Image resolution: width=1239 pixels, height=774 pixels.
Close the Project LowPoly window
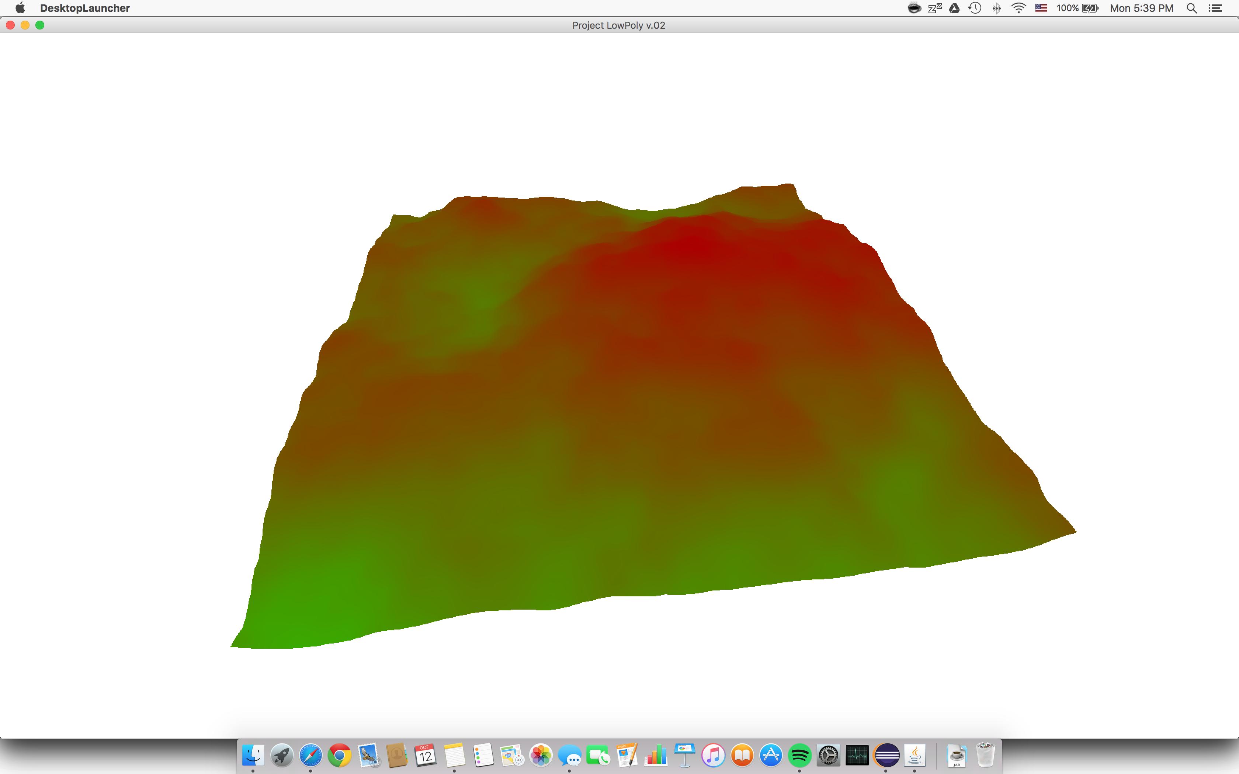click(x=10, y=25)
